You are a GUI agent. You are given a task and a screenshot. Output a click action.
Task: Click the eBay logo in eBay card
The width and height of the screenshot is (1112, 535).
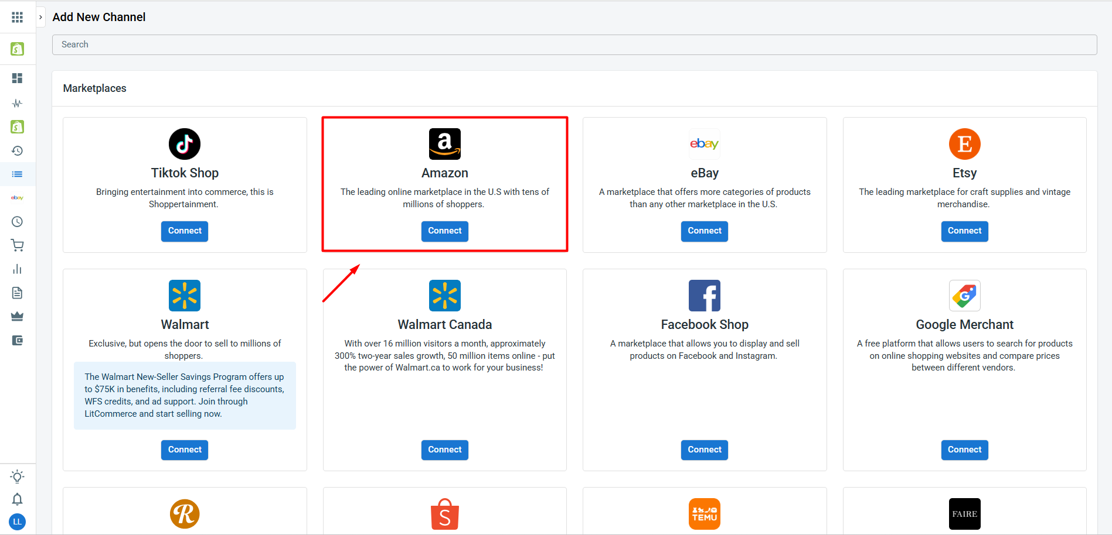(x=705, y=144)
